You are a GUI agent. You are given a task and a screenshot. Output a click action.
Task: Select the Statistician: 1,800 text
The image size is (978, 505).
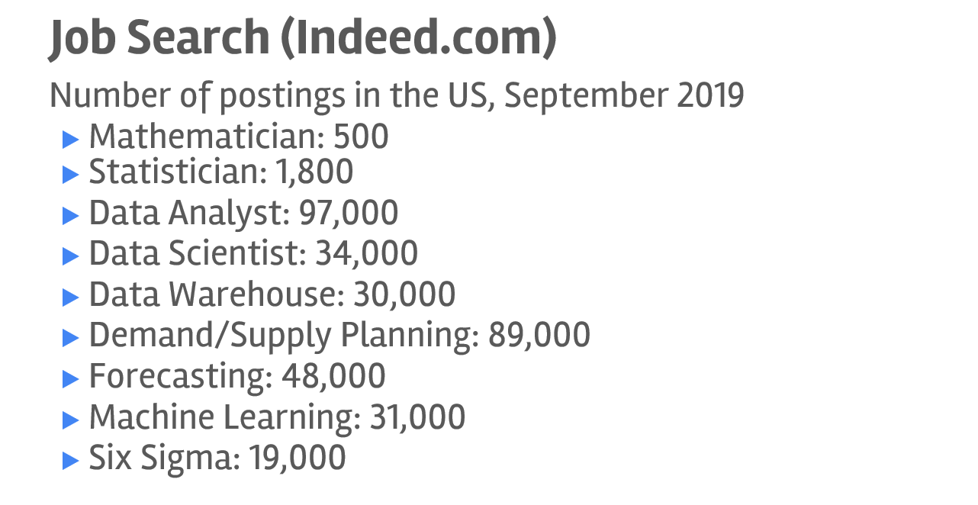click(221, 172)
